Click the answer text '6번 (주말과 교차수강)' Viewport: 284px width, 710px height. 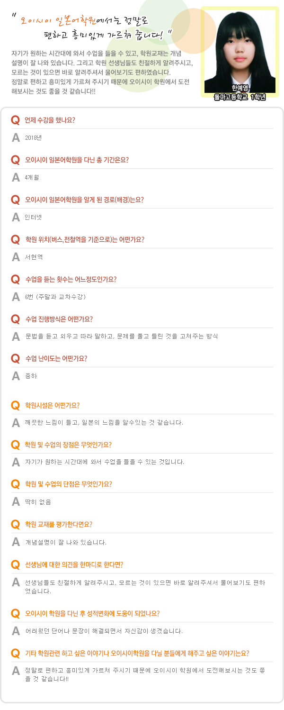click(55, 297)
